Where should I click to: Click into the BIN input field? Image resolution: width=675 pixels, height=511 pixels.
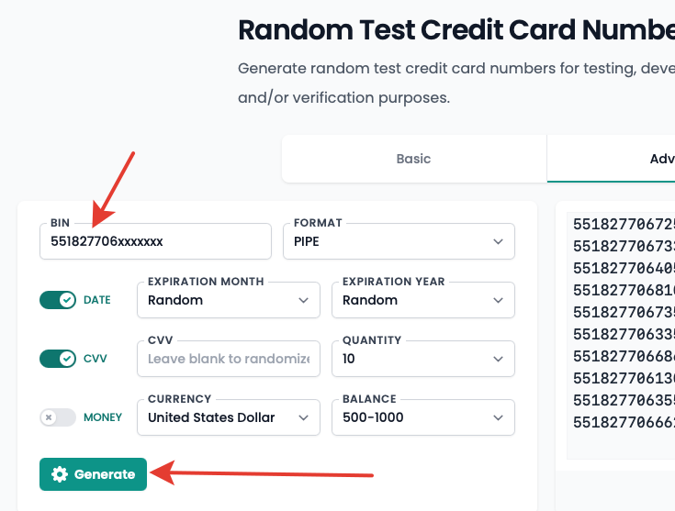pyautogui.click(x=154, y=241)
